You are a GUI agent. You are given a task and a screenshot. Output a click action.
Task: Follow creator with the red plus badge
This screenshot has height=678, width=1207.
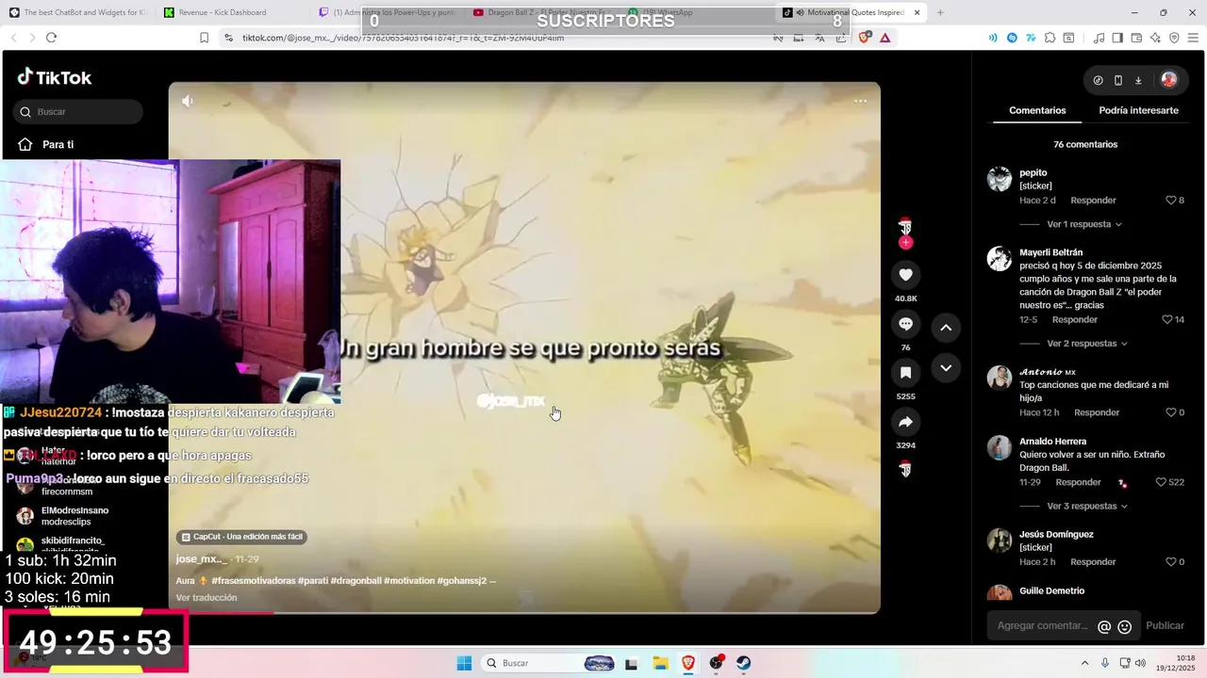point(905,243)
